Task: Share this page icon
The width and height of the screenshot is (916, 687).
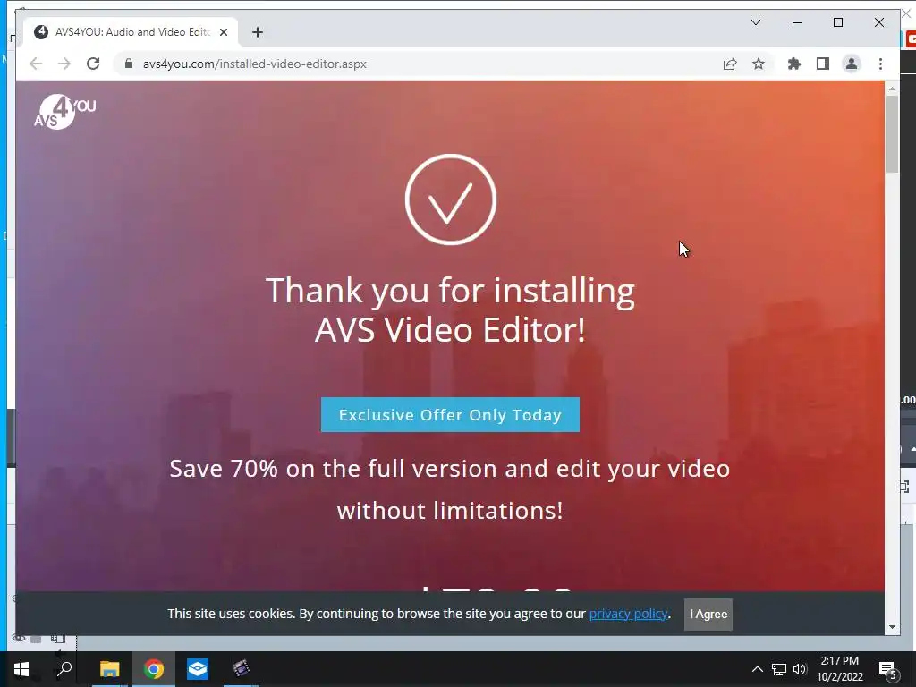Action: click(730, 64)
